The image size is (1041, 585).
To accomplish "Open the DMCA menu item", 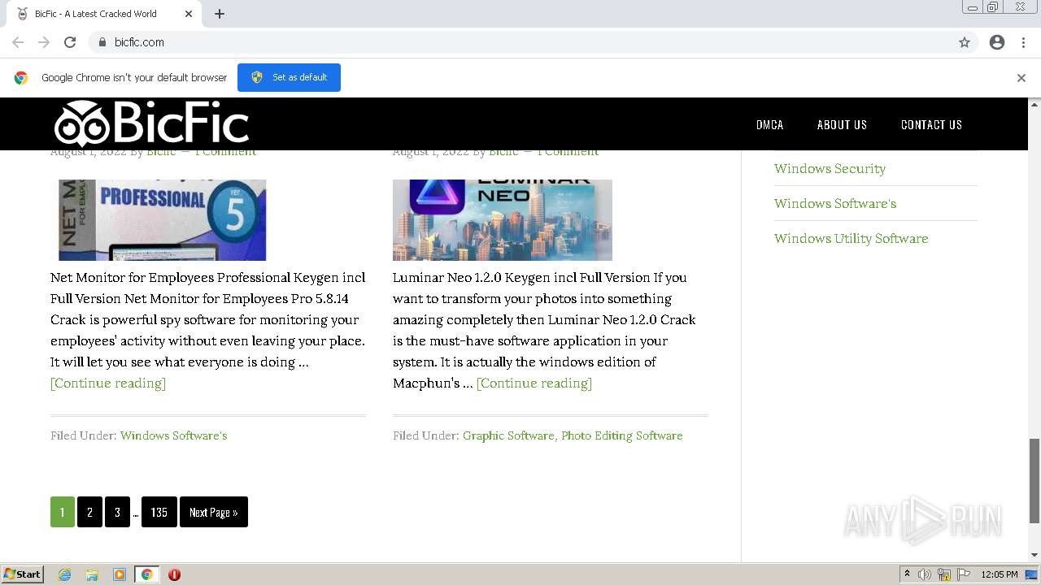I will pyautogui.click(x=769, y=124).
